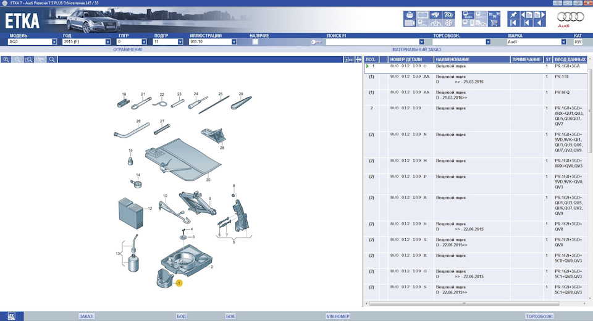Click the zoom out magnifier icon

click(x=17, y=59)
